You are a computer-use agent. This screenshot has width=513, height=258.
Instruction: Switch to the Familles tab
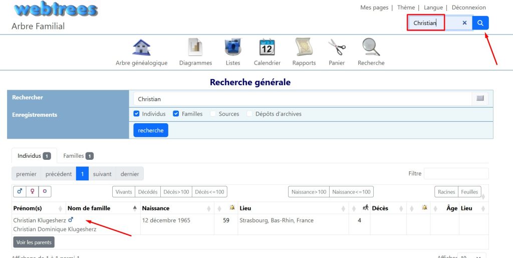78,156
